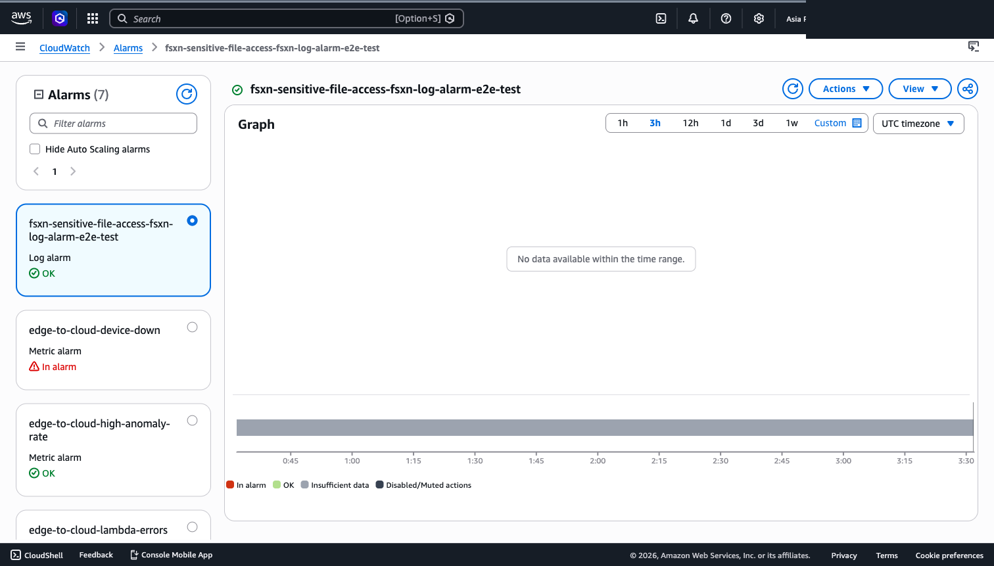The width and height of the screenshot is (994, 566).
Task: Open CloudShell from the top bar
Action: tap(661, 18)
